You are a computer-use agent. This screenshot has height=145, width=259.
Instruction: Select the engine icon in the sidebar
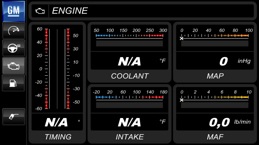click(14, 66)
